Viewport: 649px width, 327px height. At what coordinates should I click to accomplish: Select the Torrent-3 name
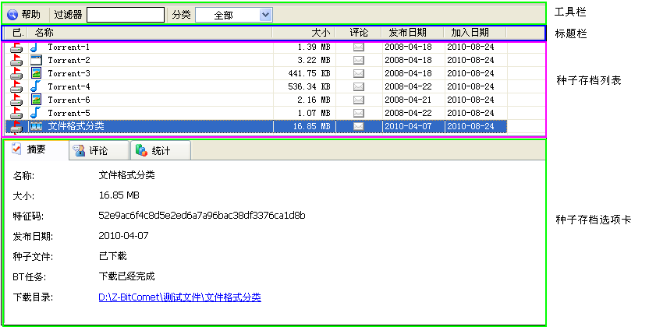69,73
